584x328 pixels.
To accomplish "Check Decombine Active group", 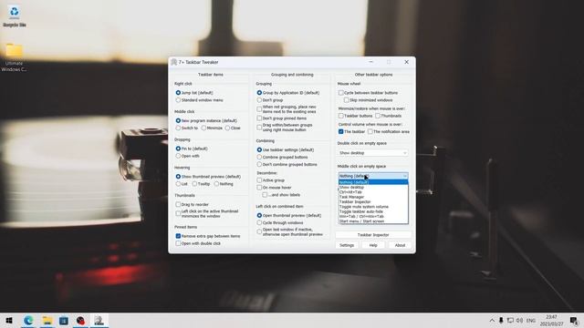I will click(271, 180).
